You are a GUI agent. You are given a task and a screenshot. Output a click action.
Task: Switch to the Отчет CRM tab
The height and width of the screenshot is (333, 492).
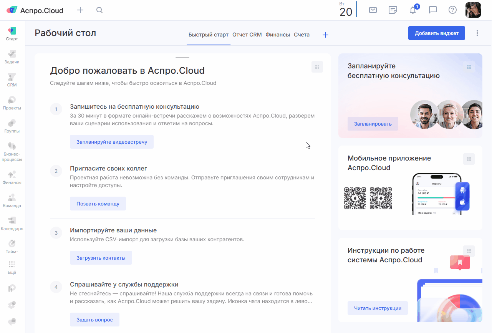click(x=247, y=35)
